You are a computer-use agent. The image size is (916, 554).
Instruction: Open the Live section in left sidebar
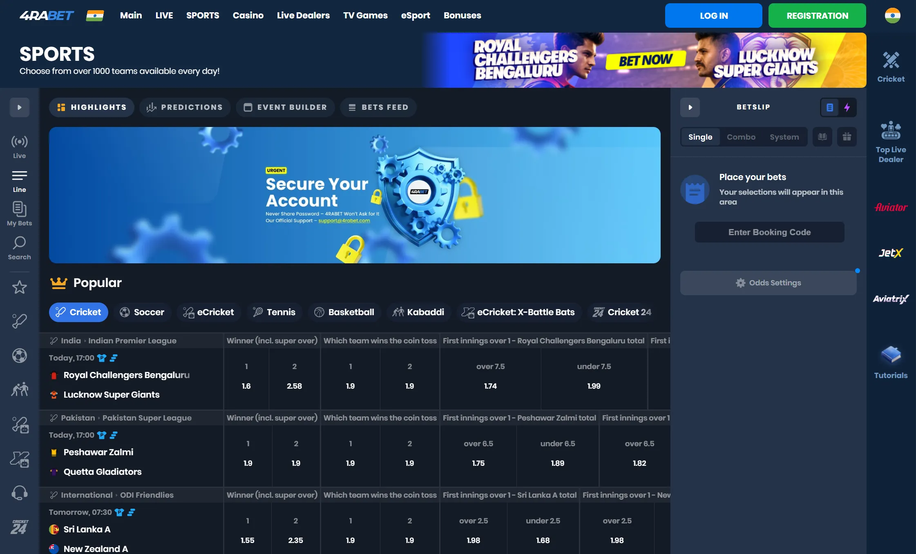19,147
